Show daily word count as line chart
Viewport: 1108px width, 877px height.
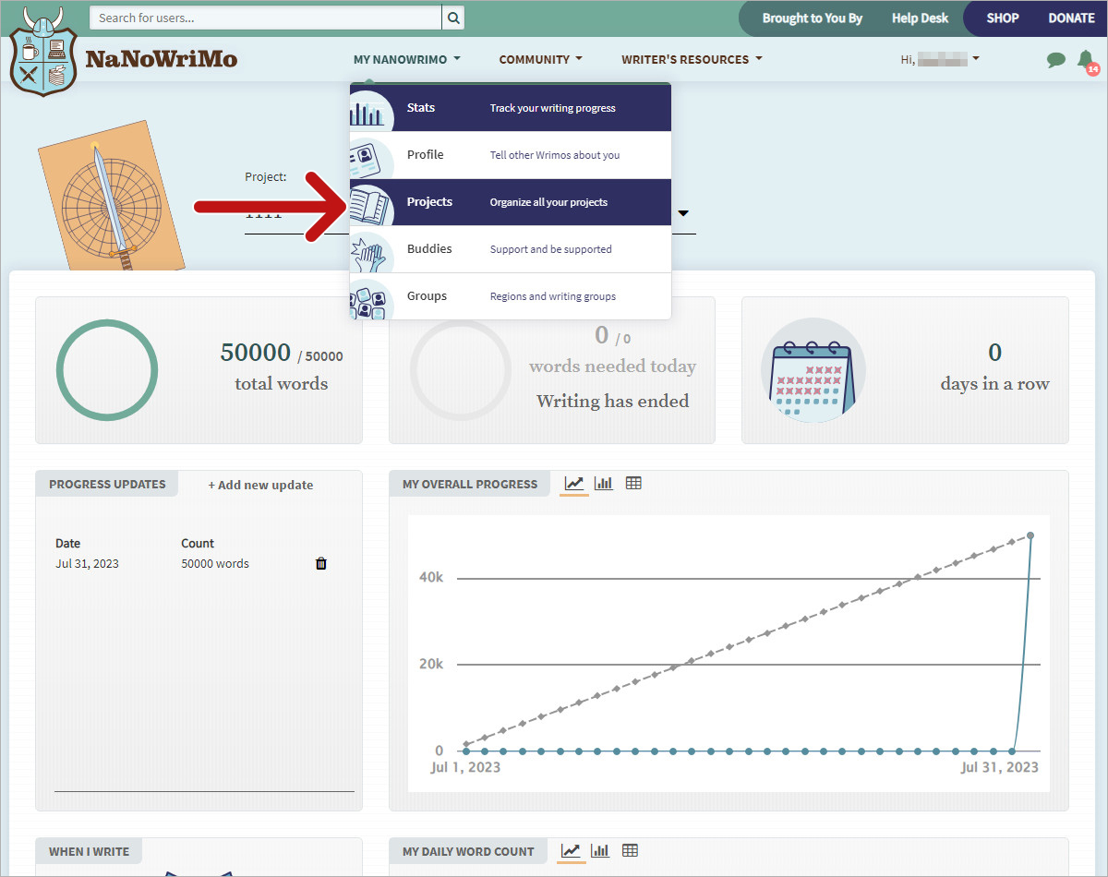click(x=572, y=851)
